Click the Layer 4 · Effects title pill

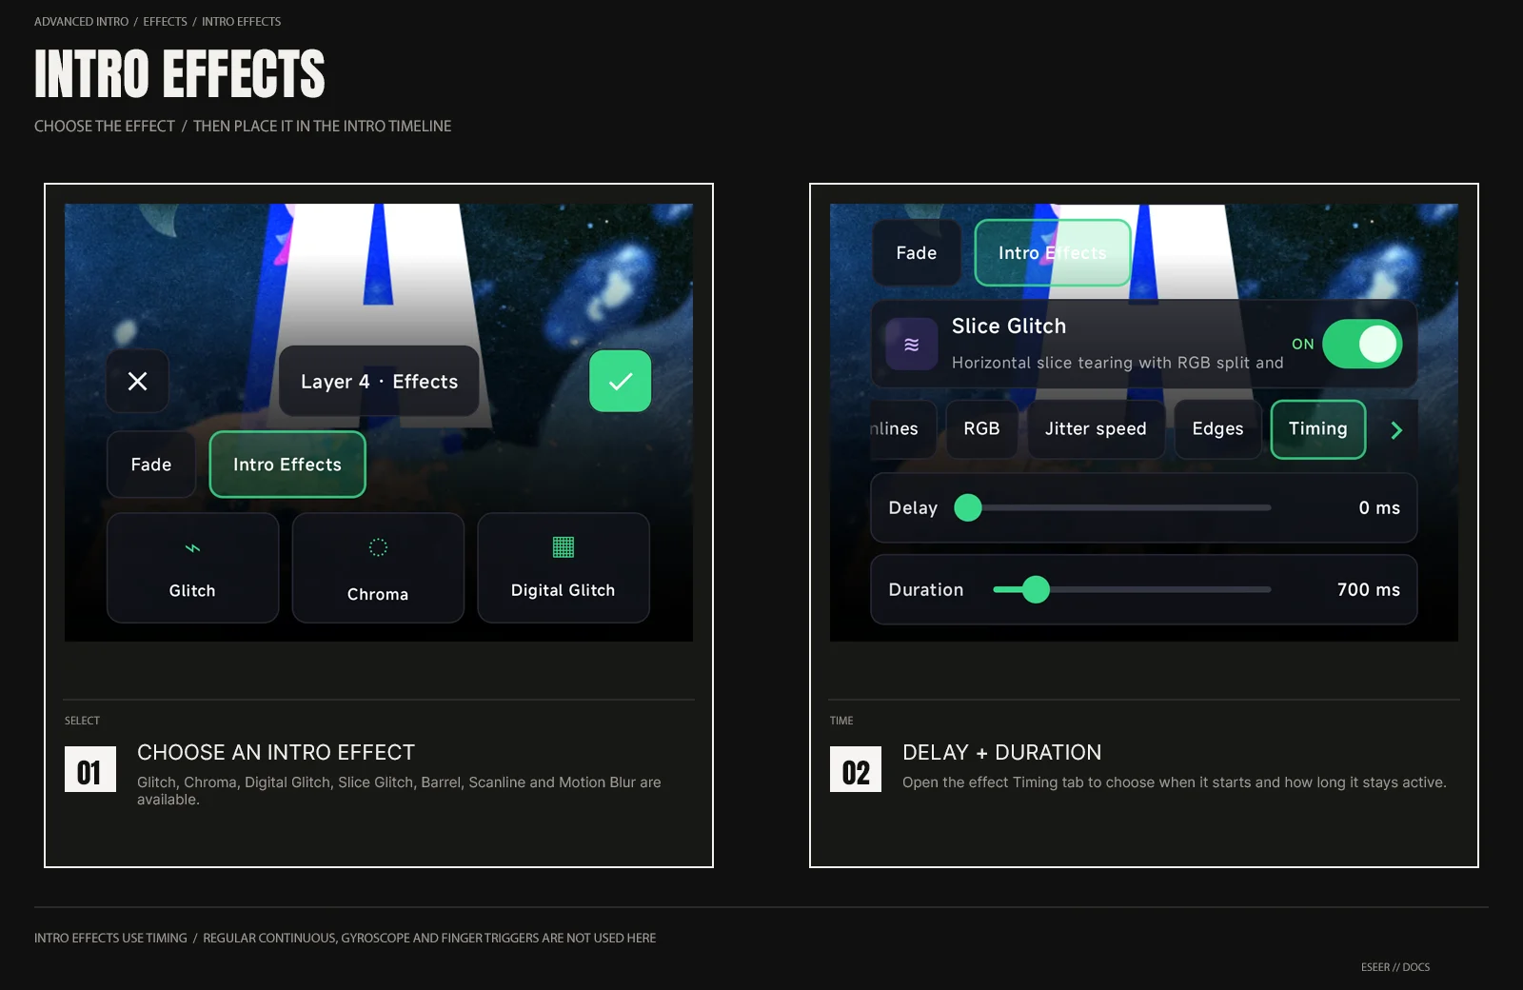379,382
